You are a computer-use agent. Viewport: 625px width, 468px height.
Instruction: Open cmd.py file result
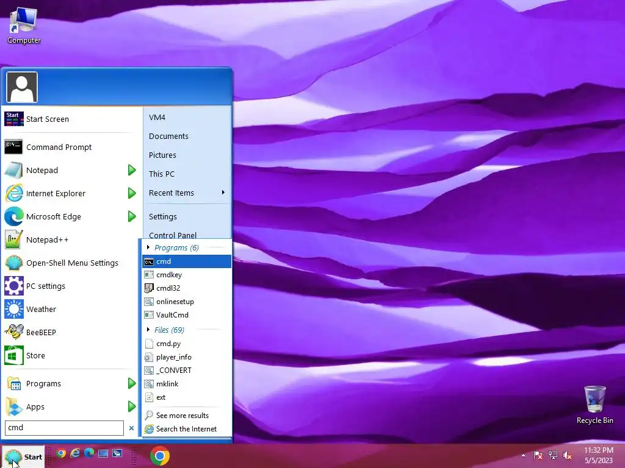[x=187, y=344]
